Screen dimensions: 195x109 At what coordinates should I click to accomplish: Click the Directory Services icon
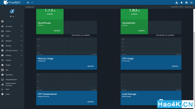tap(2, 50)
